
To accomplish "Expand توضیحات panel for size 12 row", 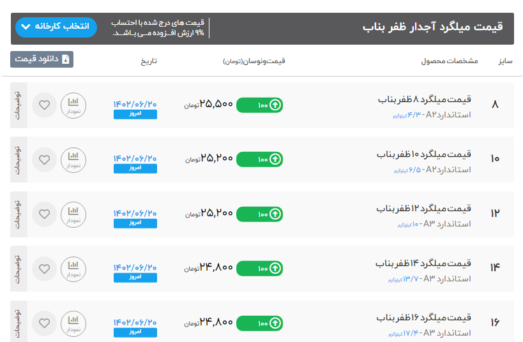I will (19, 214).
